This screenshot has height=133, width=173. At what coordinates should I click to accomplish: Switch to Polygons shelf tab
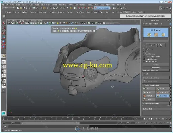click(33, 12)
